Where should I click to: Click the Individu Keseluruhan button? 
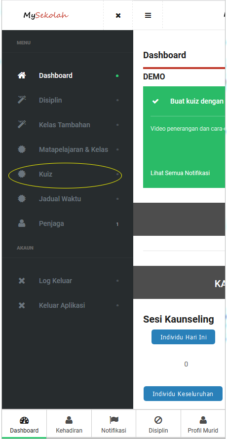(183, 394)
